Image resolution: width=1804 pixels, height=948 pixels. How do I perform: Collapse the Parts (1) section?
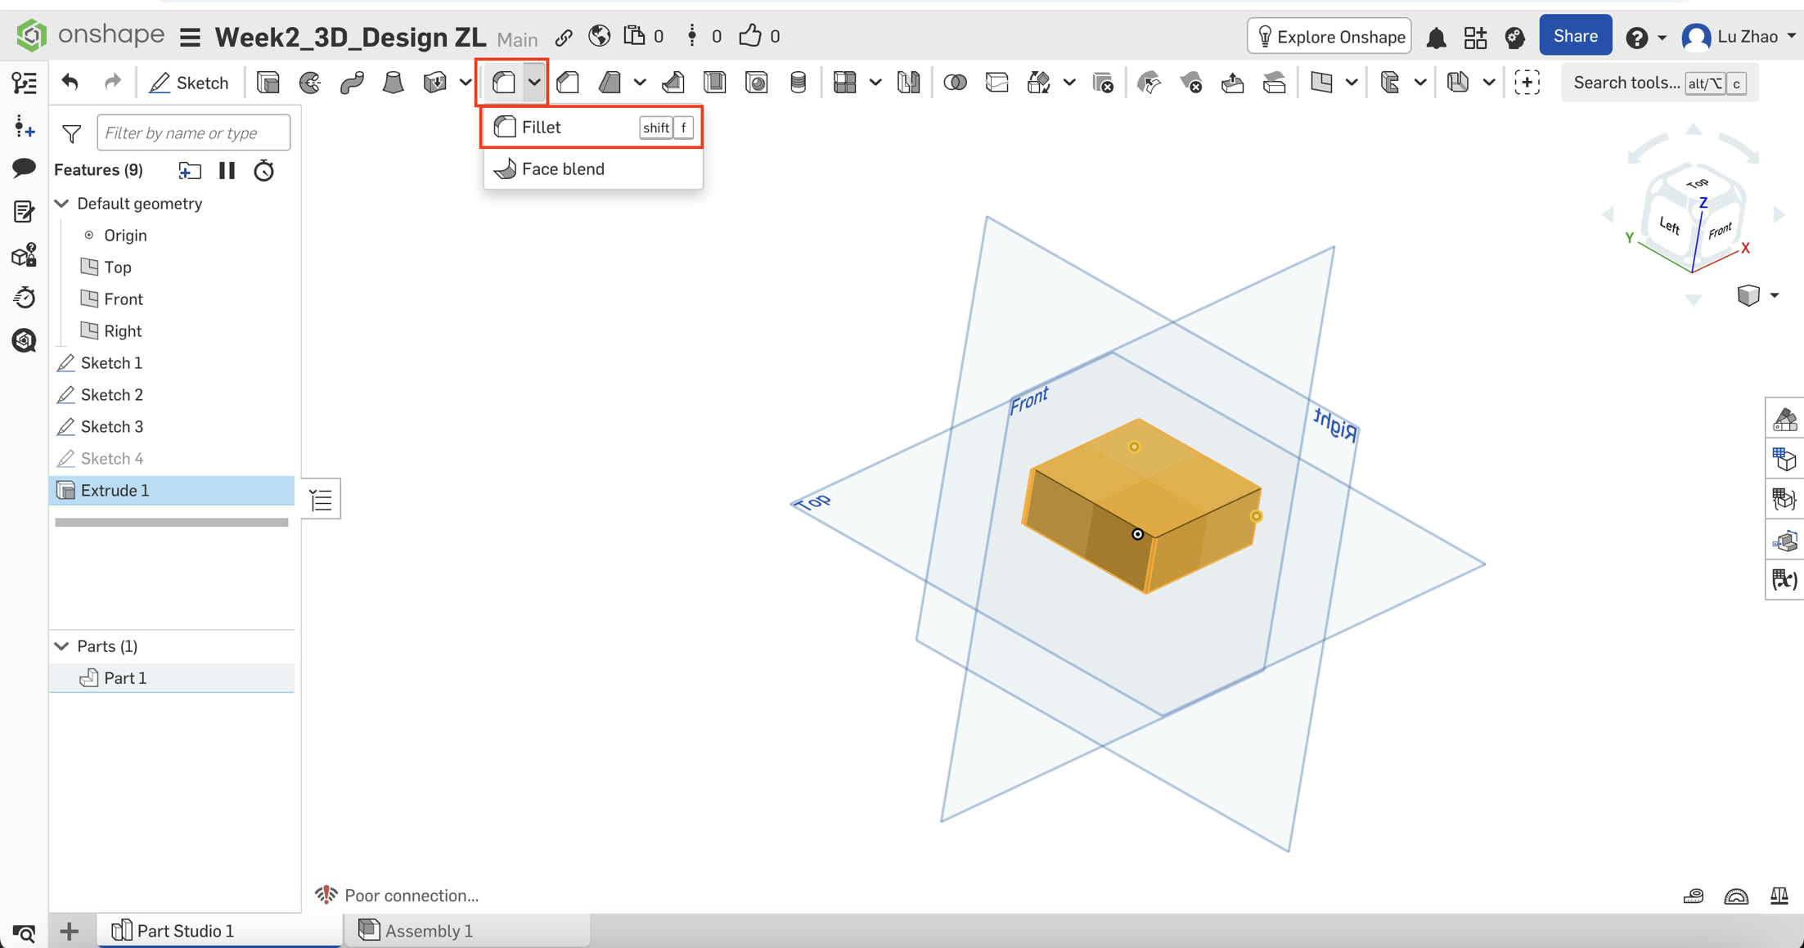click(62, 645)
